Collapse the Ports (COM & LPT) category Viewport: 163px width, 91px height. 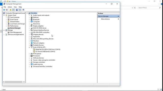tap(29, 47)
